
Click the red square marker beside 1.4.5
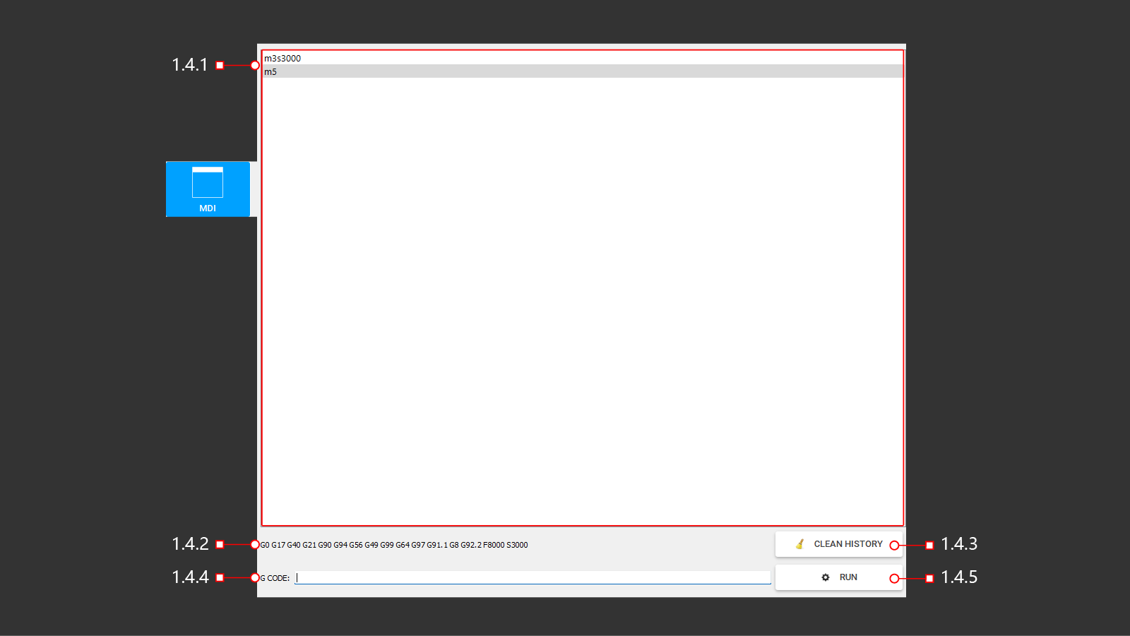(x=929, y=578)
